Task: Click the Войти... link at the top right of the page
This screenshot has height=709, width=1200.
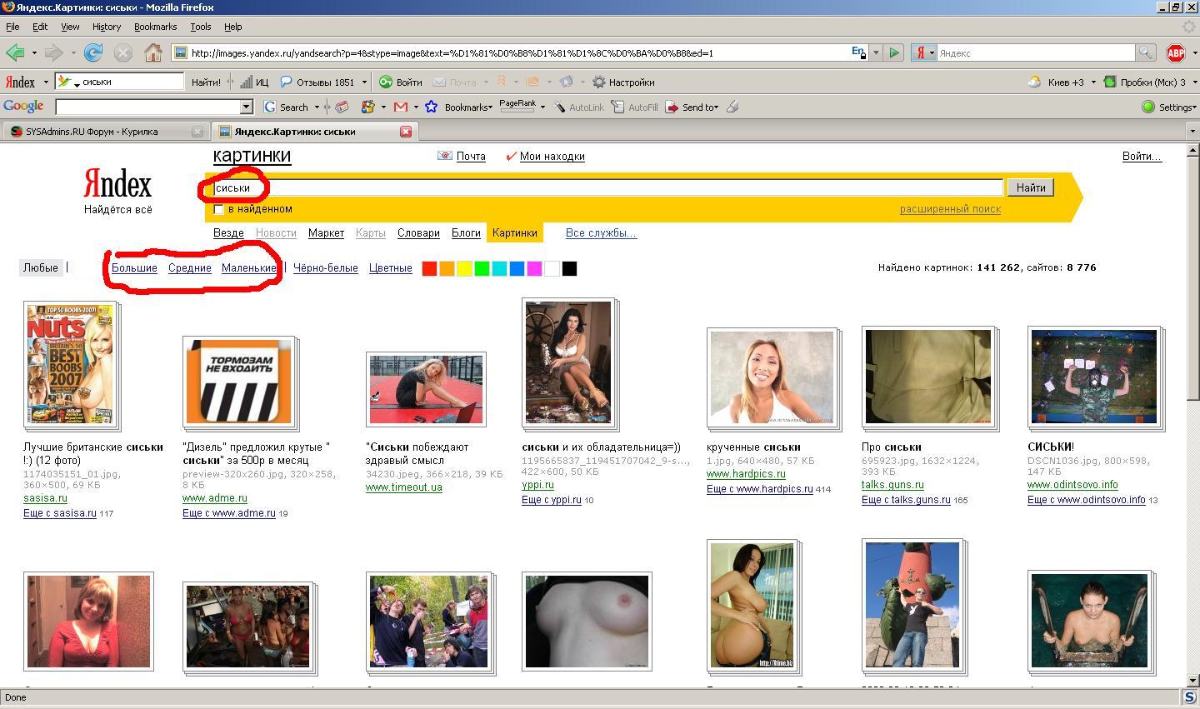Action: click(x=1142, y=156)
